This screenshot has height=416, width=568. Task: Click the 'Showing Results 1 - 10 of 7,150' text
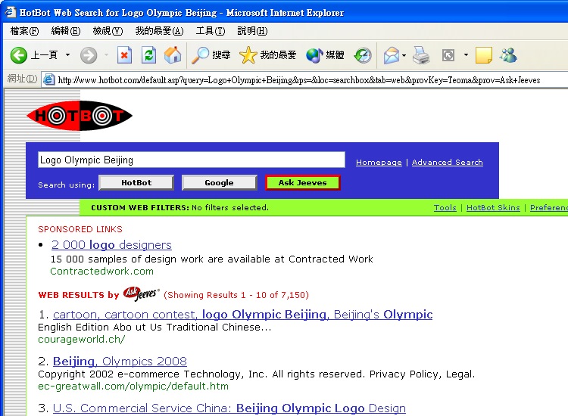236,295
